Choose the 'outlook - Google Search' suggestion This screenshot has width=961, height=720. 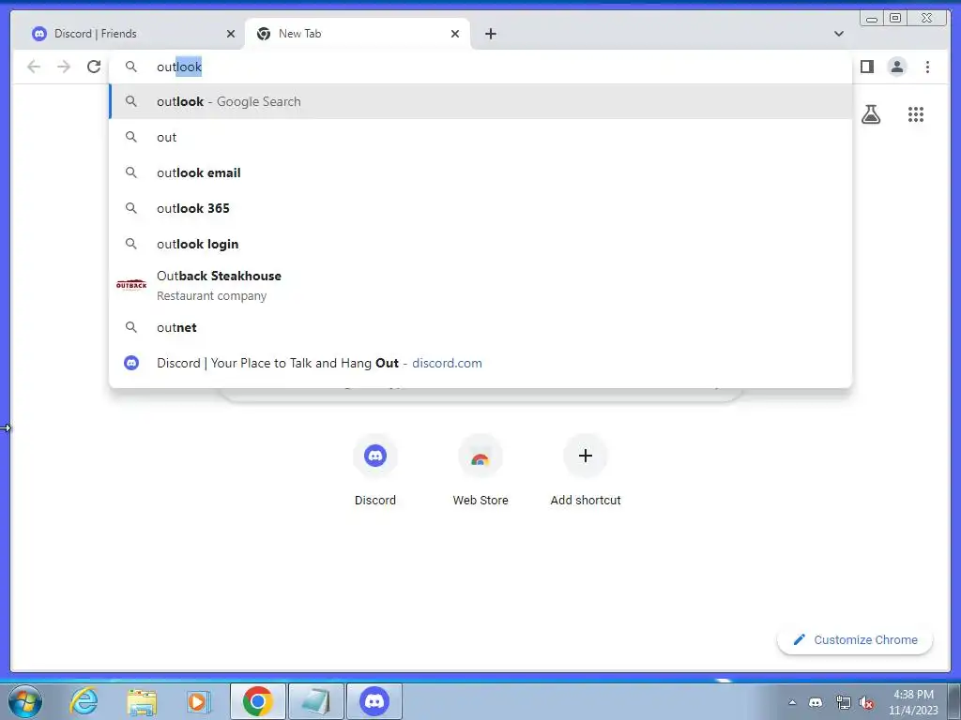pos(480,101)
